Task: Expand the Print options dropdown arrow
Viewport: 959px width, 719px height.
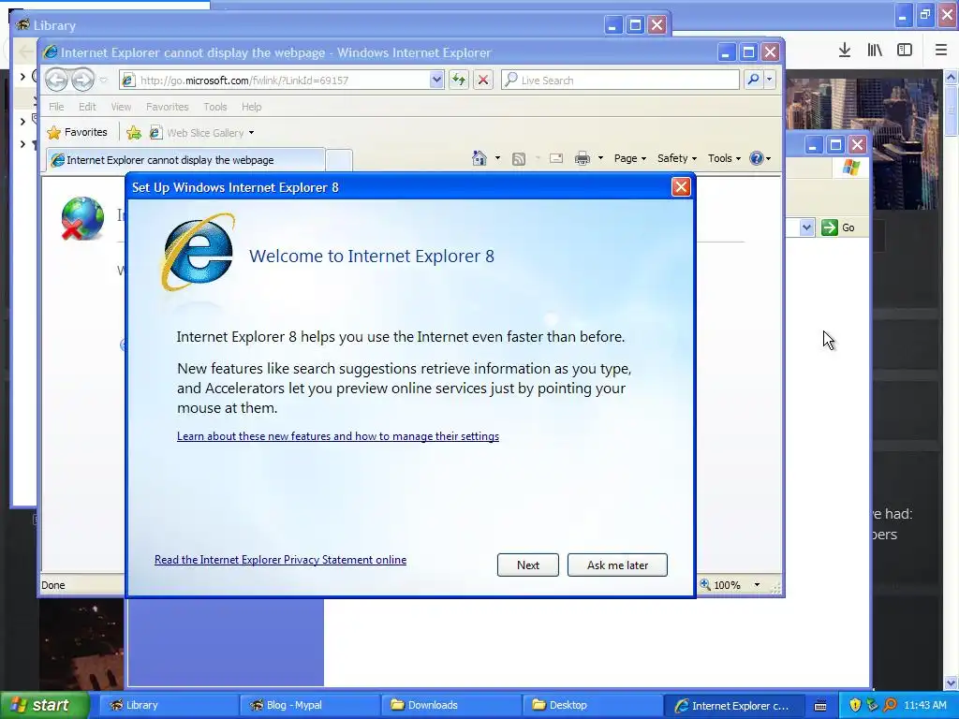Action: click(600, 158)
